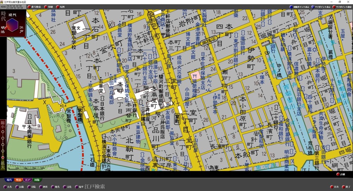353x191 pixels.
Task: Click the era hexagon color selector
Action: coord(13,25)
